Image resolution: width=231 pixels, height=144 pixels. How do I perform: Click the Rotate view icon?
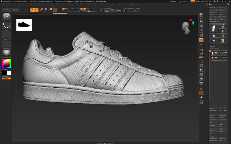tap(201, 79)
